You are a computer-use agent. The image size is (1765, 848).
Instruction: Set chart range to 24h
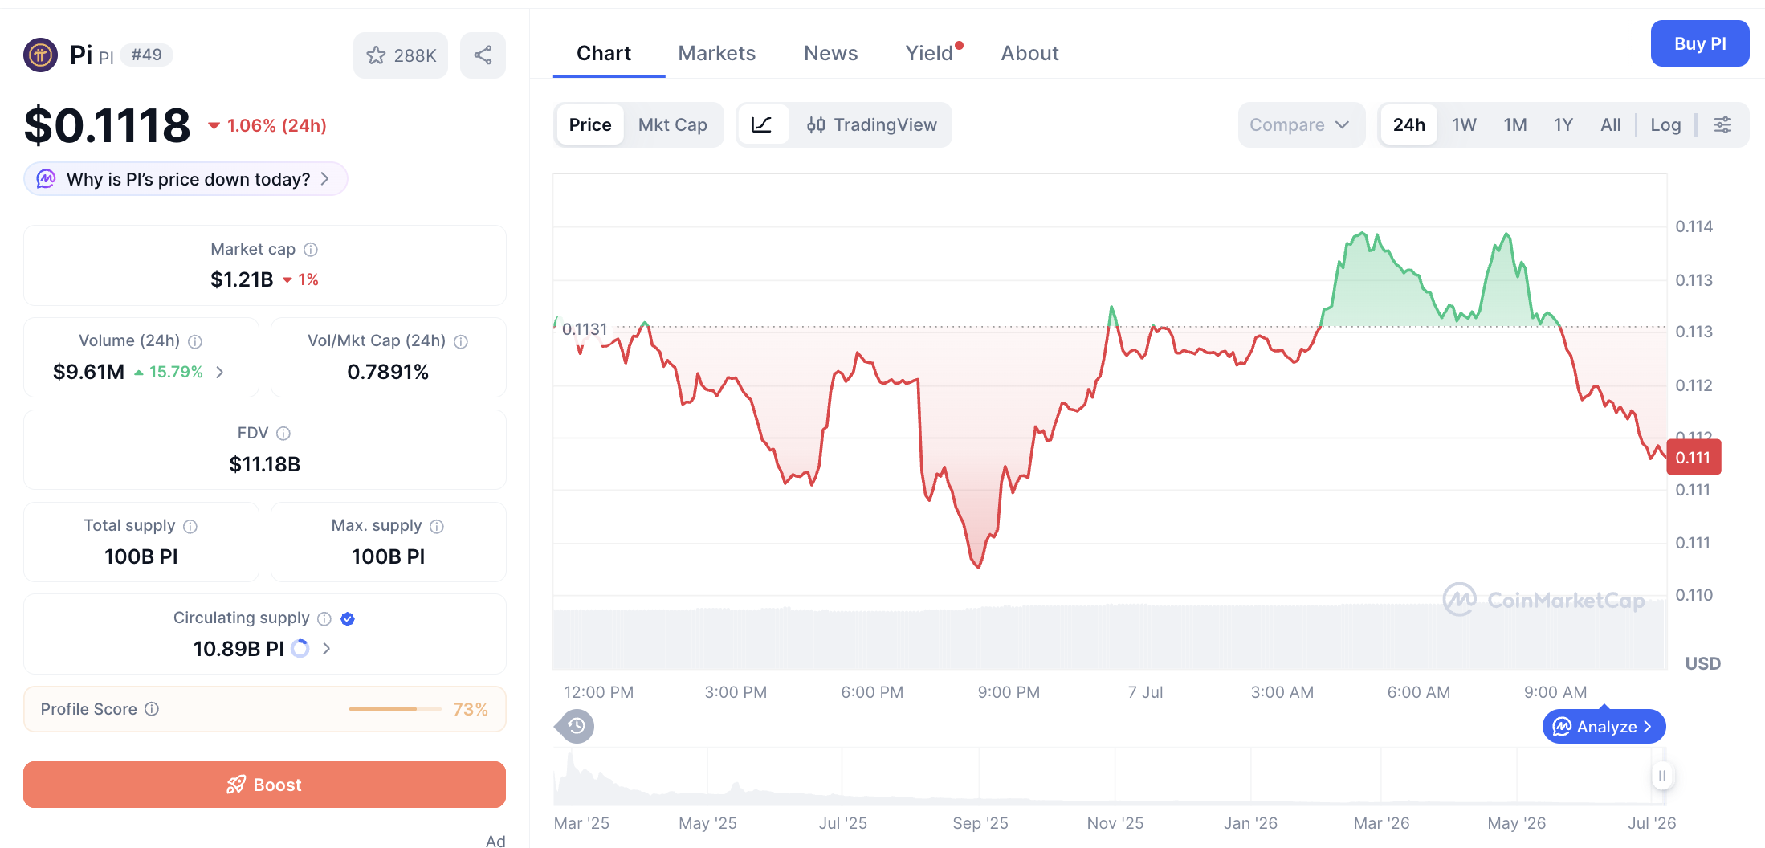pyautogui.click(x=1409, y=124)
